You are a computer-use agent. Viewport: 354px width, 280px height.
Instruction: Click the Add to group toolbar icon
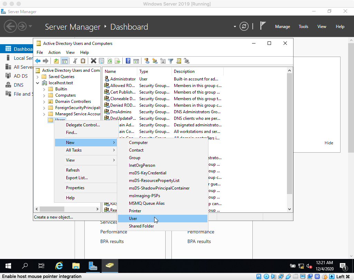[186, 61]
